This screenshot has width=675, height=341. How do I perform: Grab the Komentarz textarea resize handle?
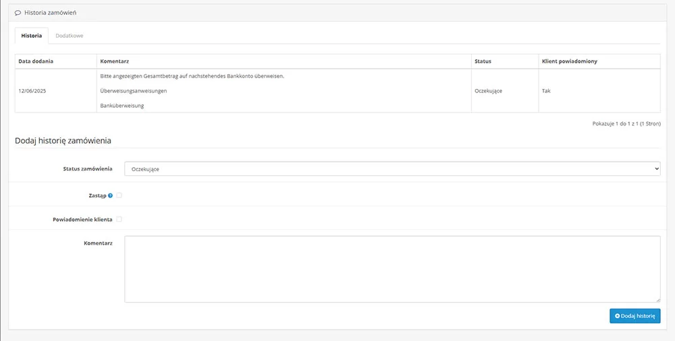click(x=658, y=300)
